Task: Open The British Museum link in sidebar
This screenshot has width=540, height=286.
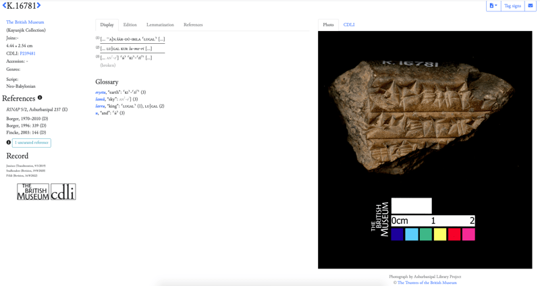Action: tap(25, 22)
